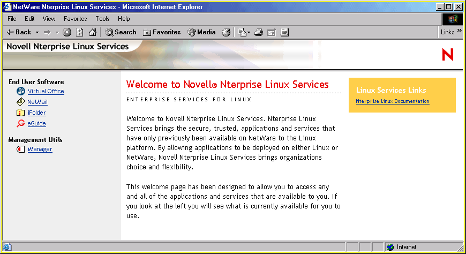Open Nterprise Linux Documentation link

click(392, 101)
